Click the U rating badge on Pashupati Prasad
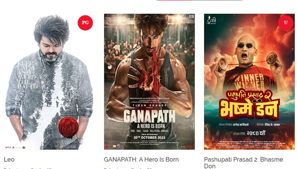The image size is (297, 169). pos(286,23)
